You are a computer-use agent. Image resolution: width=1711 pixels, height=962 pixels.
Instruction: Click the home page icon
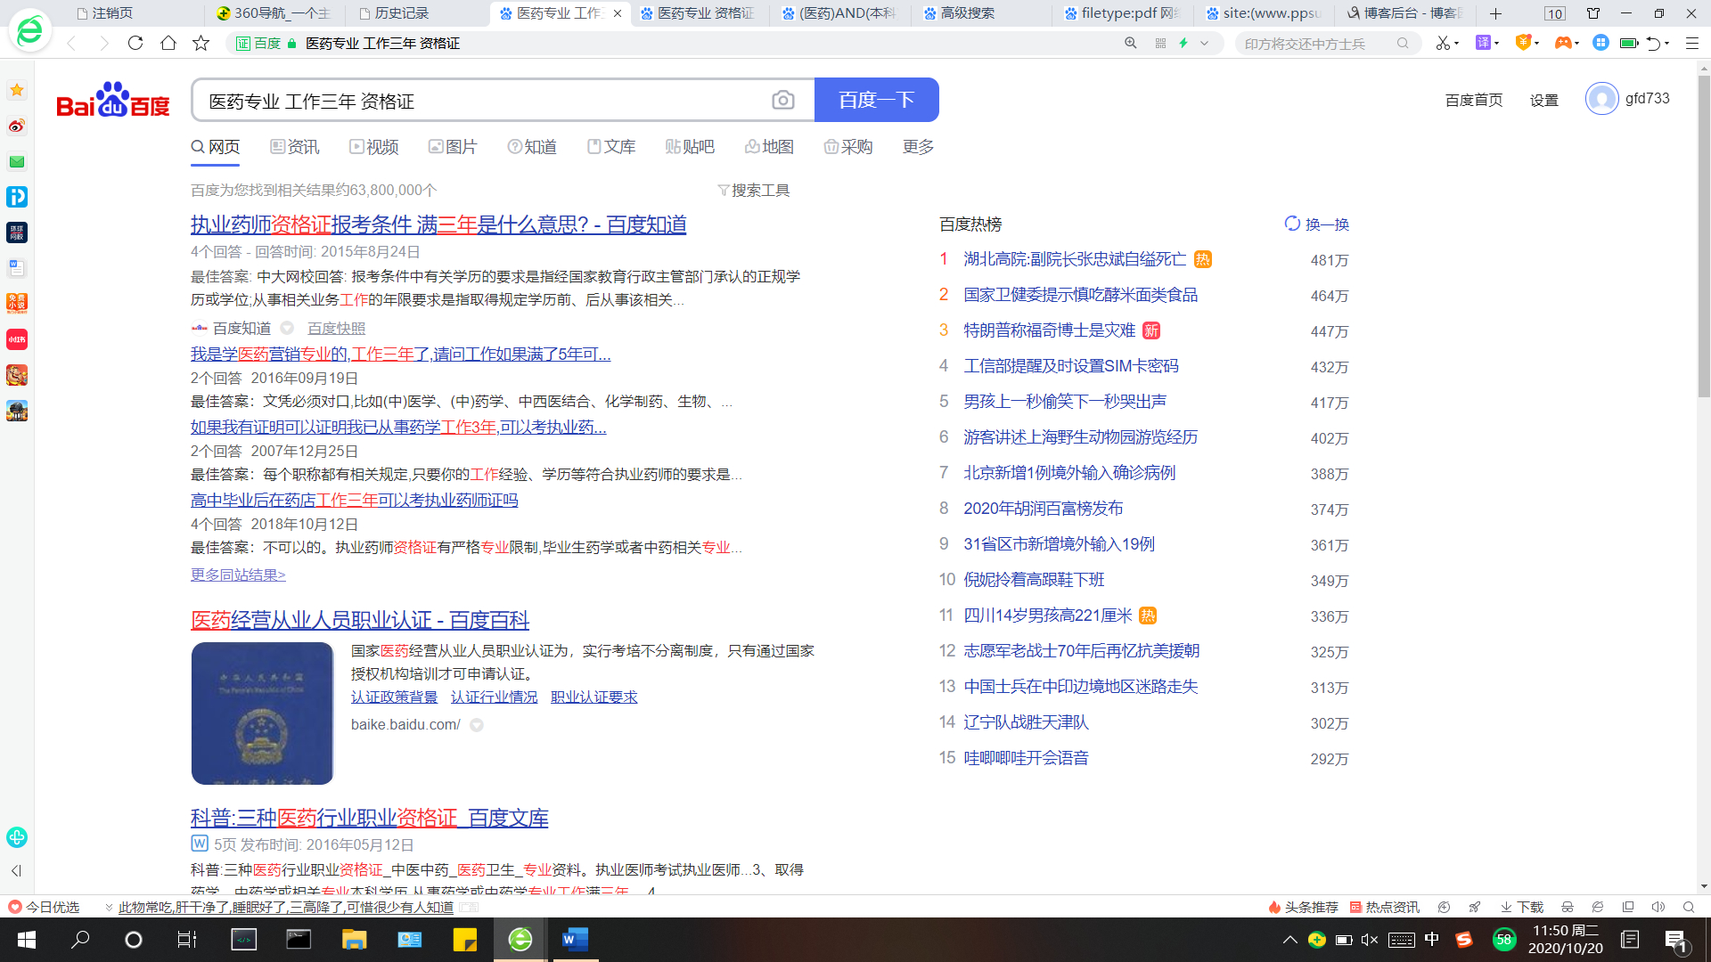[168, 43]
